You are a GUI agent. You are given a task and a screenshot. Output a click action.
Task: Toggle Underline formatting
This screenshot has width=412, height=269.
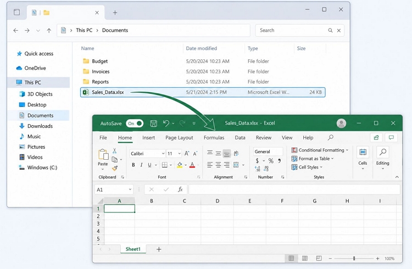click(149, 165)
